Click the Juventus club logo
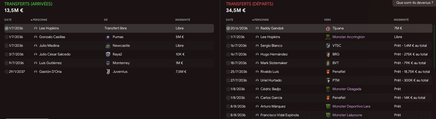This screenshot has height=119, width=436. [x=108, y=72]
